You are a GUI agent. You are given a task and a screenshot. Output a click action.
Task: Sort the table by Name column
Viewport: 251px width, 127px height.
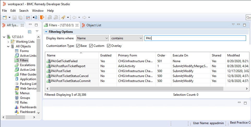(x=72, y=55)
